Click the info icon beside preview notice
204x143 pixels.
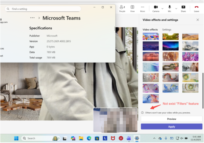click(142, 113)
